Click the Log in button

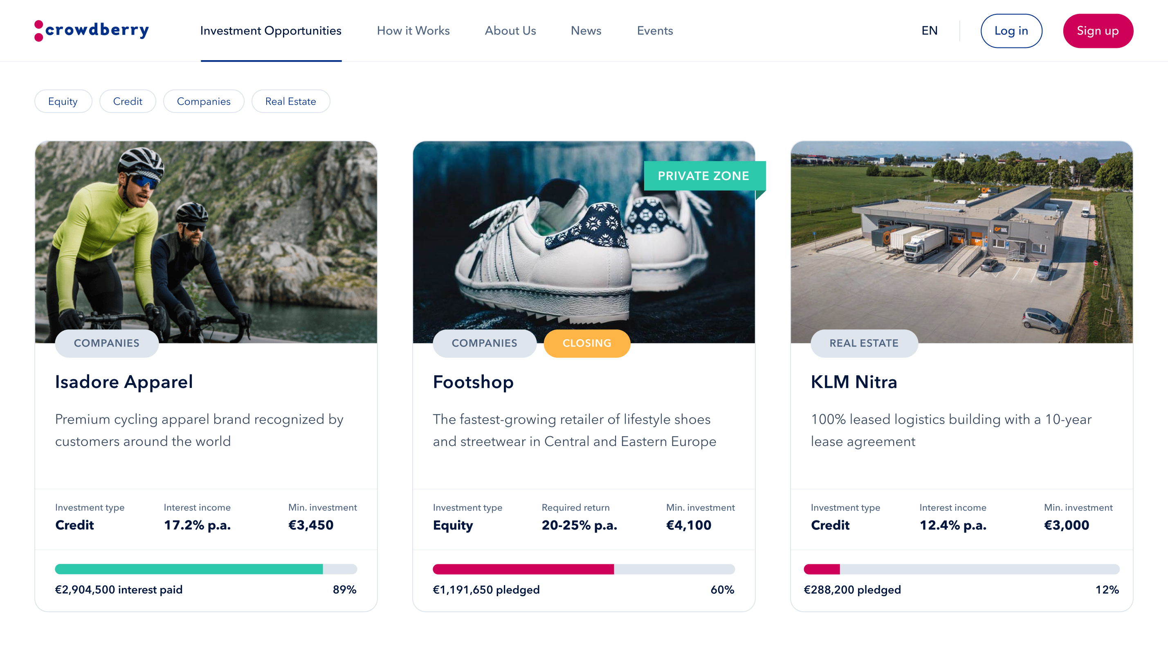coord(1011,30)
